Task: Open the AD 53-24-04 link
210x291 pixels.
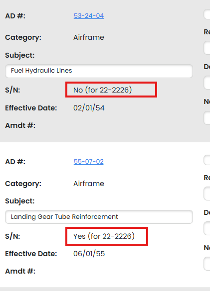Action: point(89,16)
